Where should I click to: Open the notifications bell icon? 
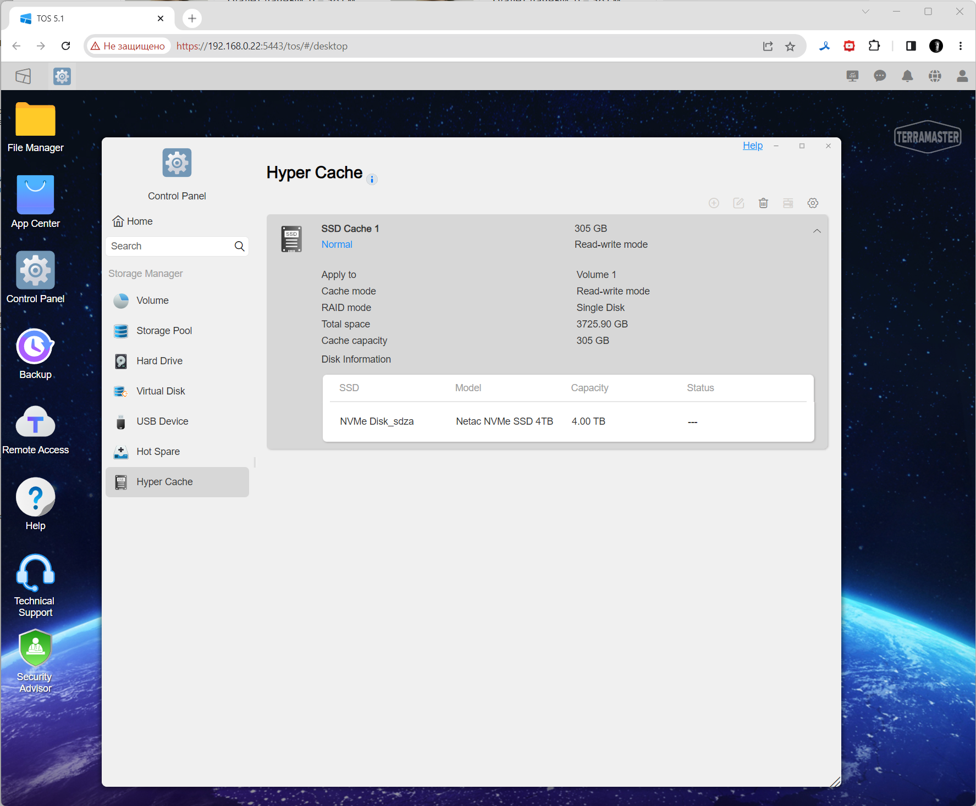click(907, 76)
